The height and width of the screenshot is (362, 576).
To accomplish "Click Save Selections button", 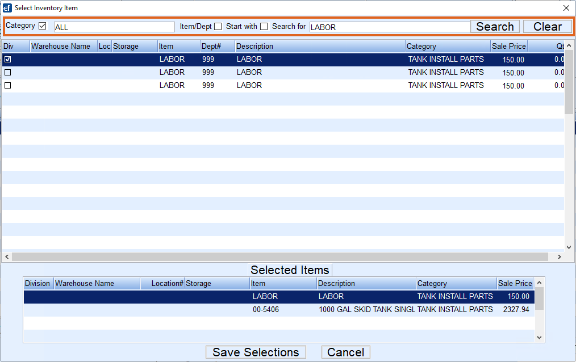I will [x=256, y=352].
